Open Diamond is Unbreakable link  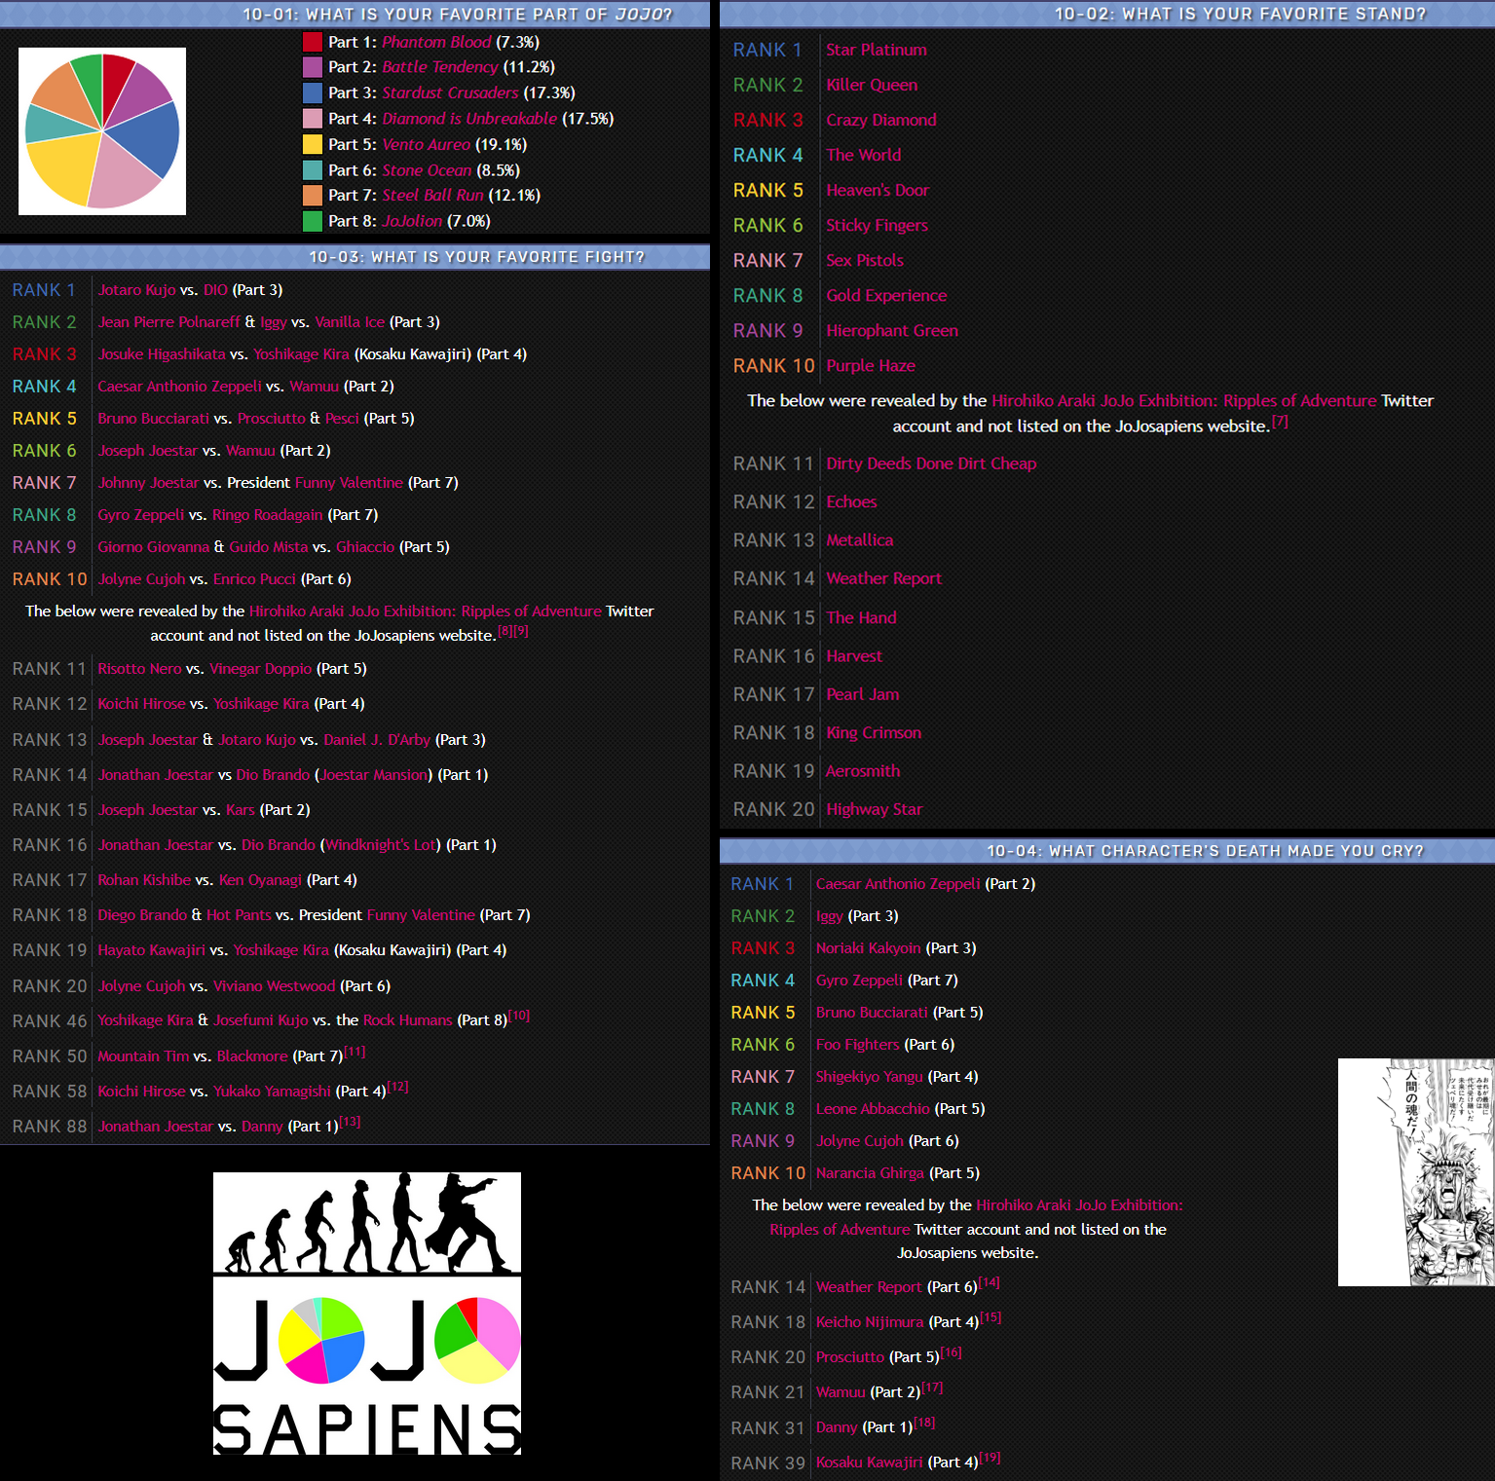point(469,119)
